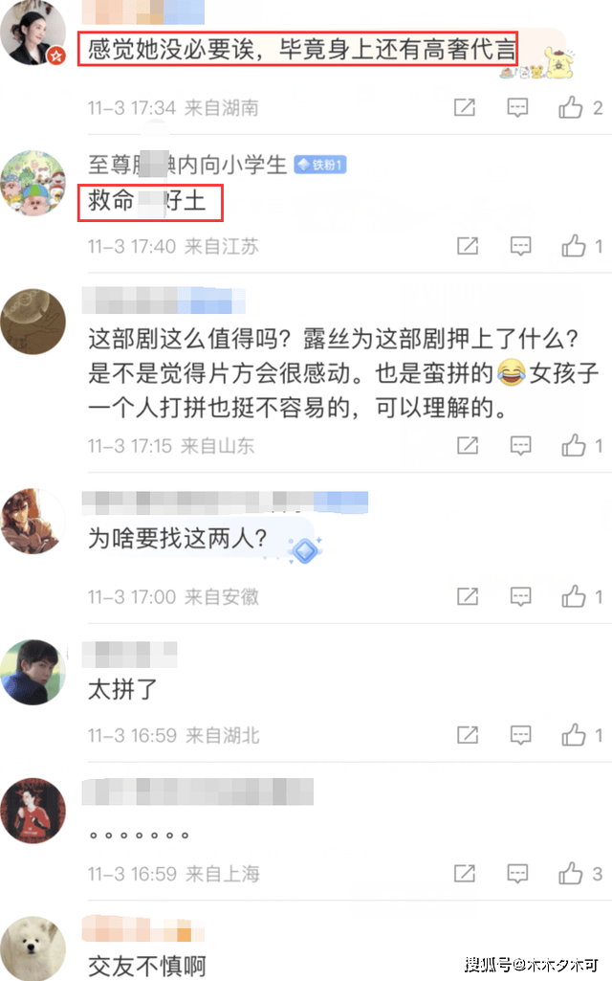
Task: Reply to the 17:34 comment from 湖南
Action: coord(517,107)
